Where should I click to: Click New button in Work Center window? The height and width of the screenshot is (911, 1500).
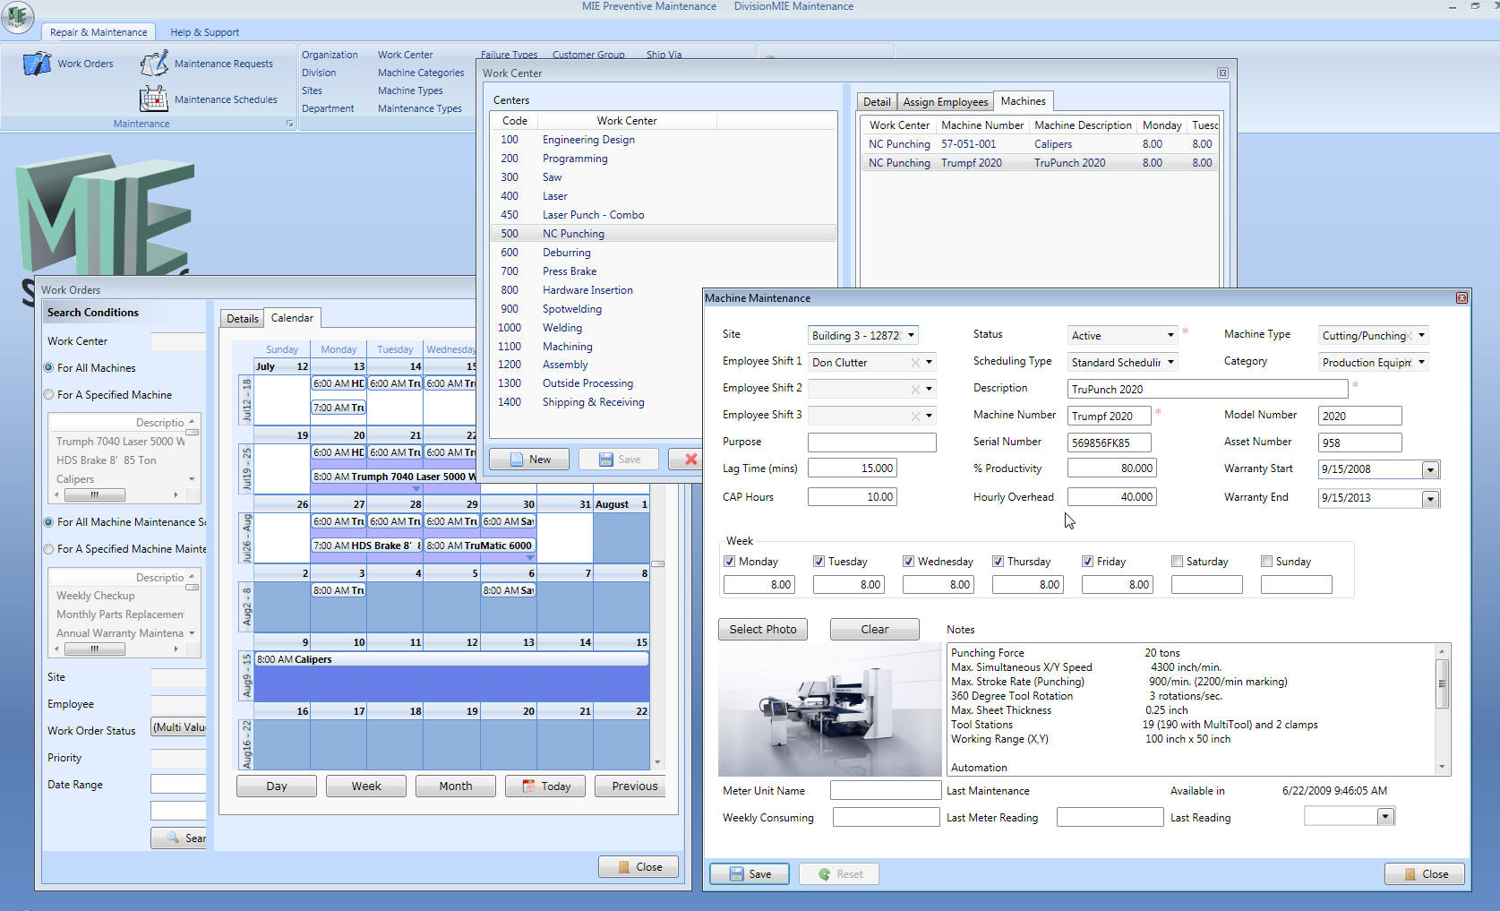pos(529,460)
